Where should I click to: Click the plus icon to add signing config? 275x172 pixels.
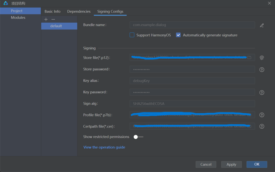coord(46,19)
